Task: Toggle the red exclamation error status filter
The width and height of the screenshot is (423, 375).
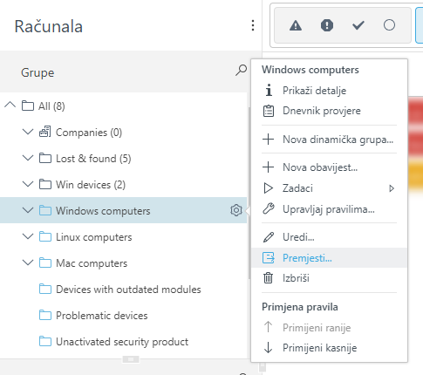Action: (327, 25)
